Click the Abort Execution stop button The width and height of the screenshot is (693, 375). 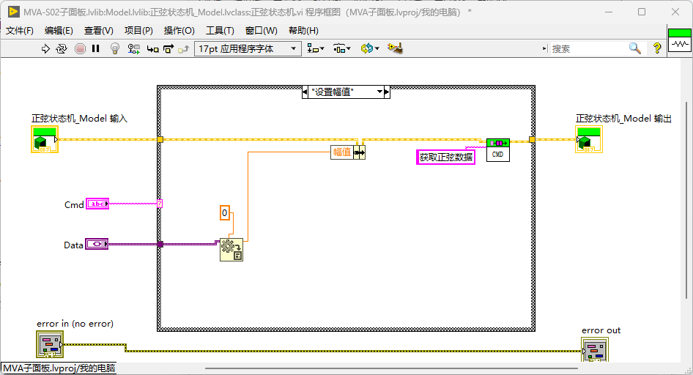coord(80,48)
